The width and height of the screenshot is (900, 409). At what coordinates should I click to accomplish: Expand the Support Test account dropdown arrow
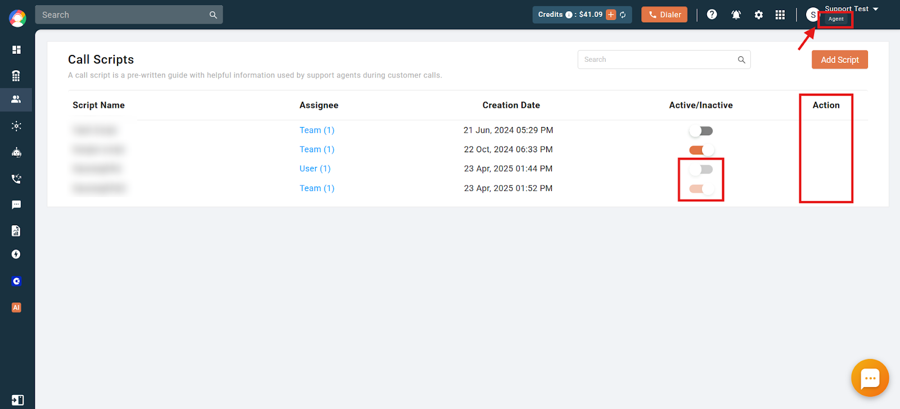pyautogui.click(x=875, y=9)
